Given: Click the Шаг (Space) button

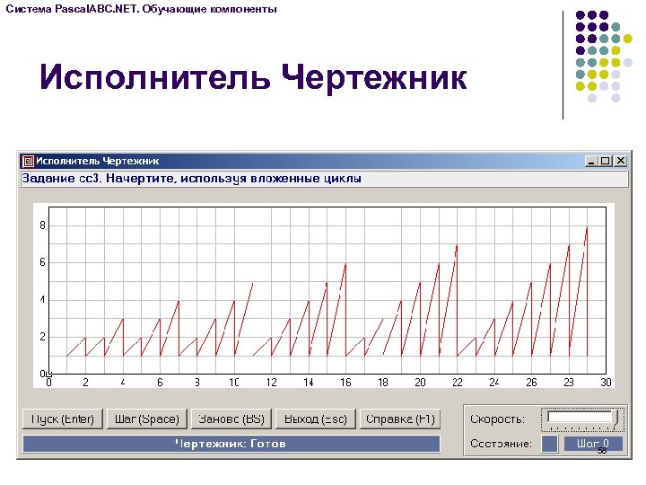Looking at the screenshot, I should [146, 419].
